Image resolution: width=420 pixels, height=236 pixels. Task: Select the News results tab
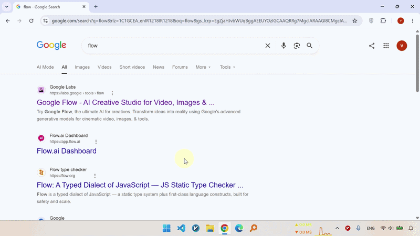pyautogui.click(x=159, y=67)
